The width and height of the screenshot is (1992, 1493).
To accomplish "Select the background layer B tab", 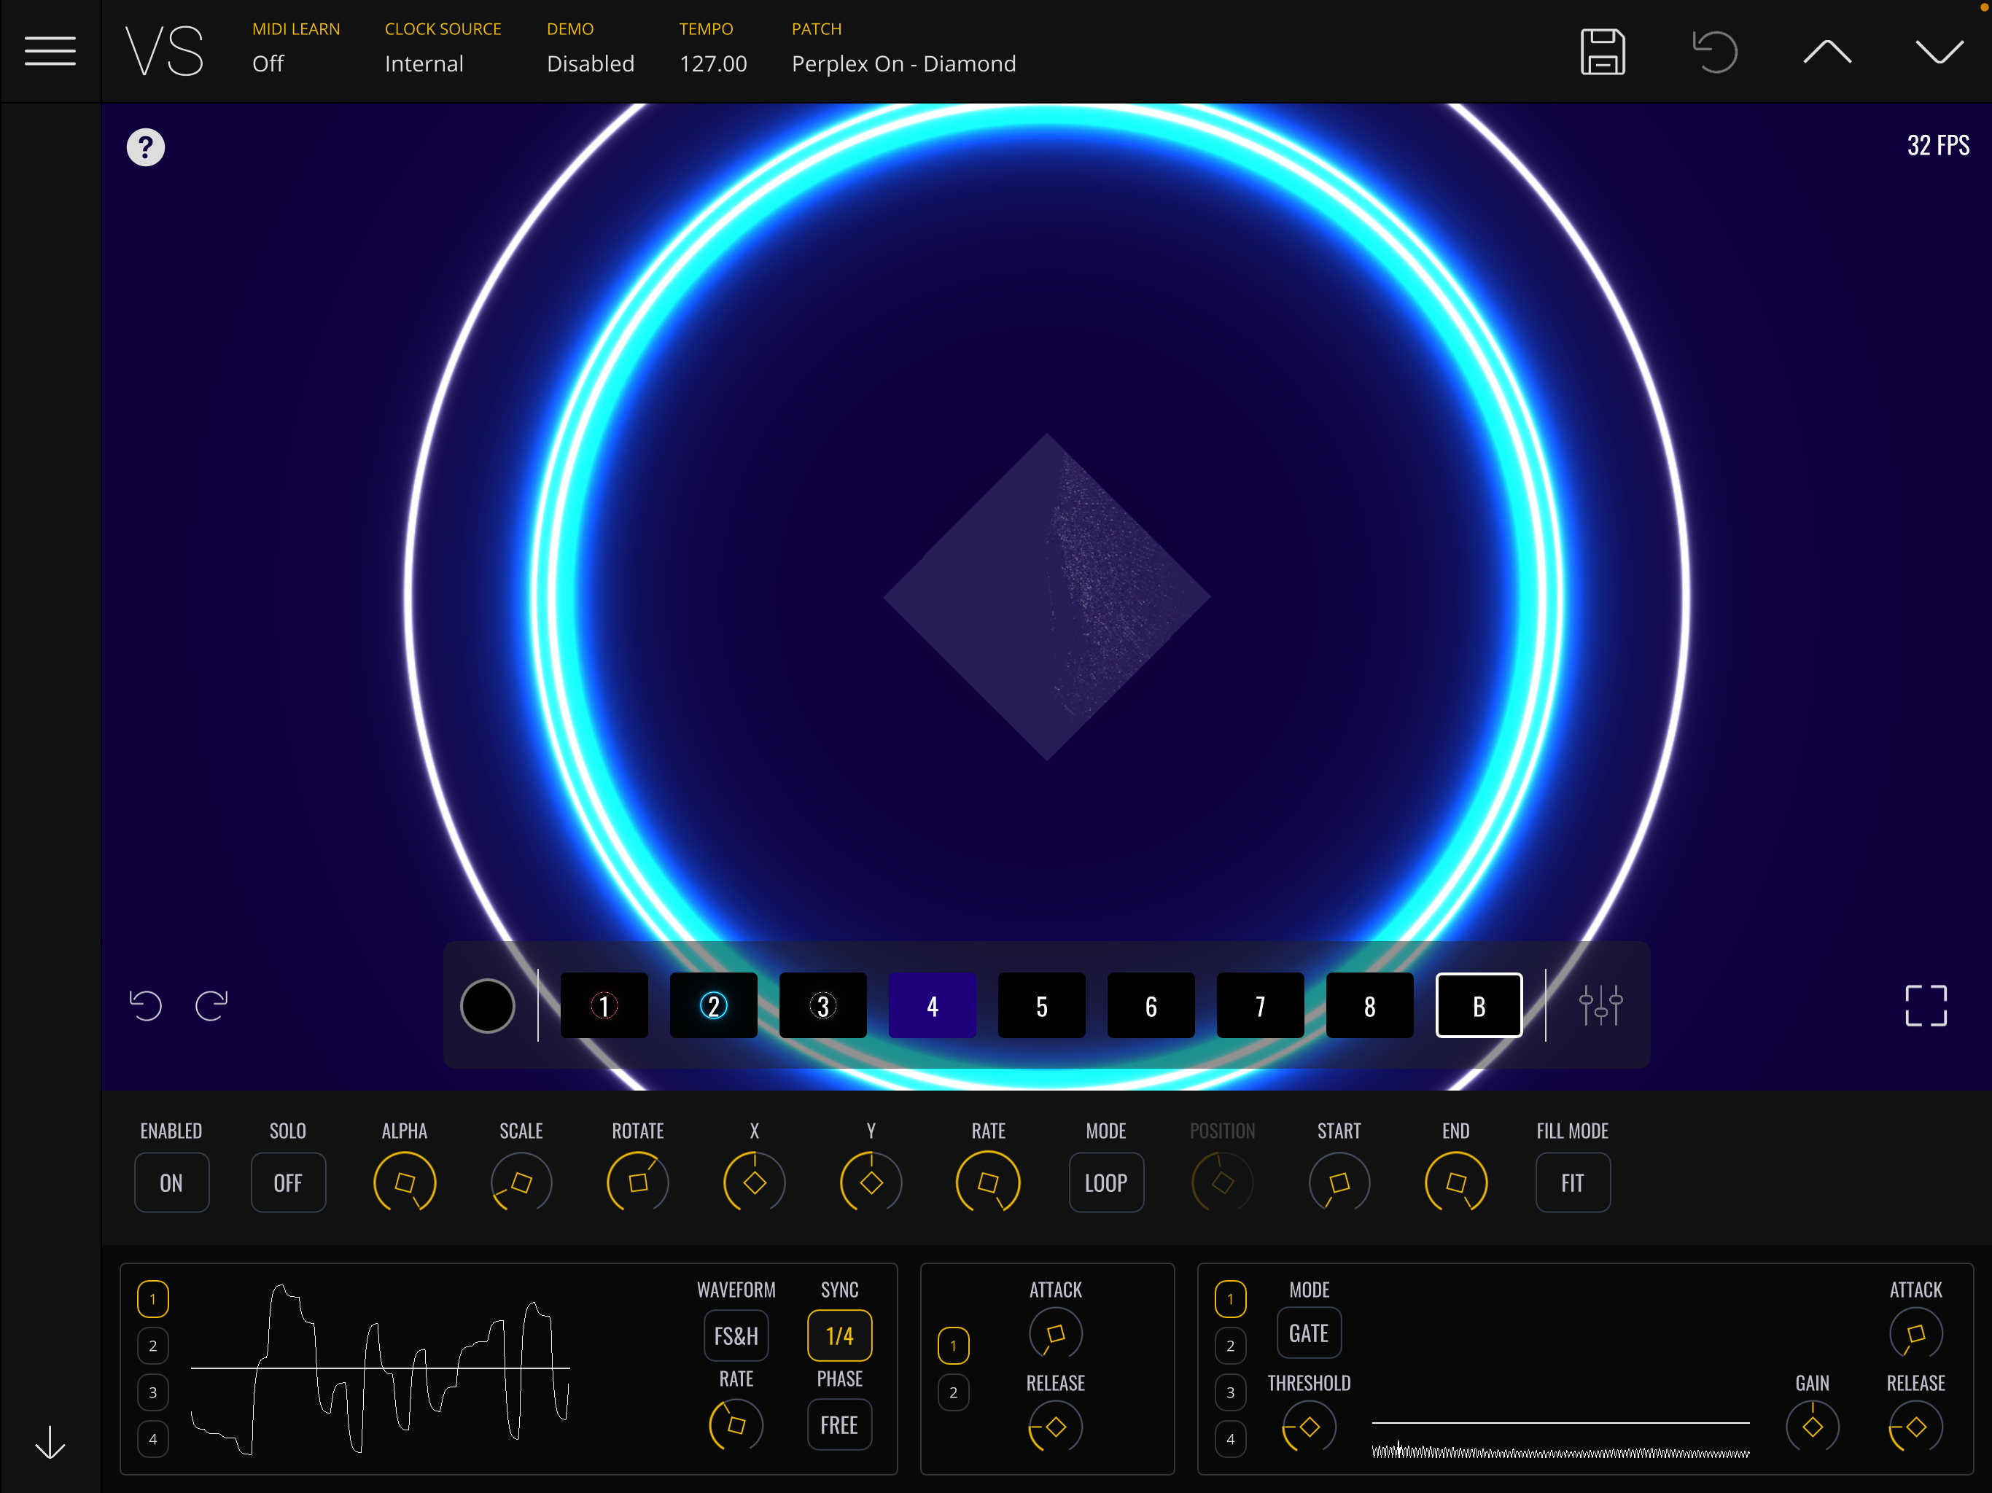I will (x=1478, y=1006).
